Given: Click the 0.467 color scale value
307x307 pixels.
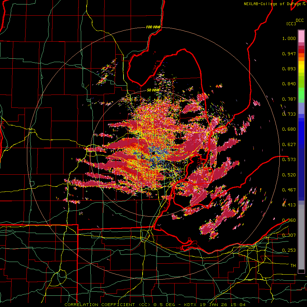Looking at the screenshot, I should click(289, 190).
